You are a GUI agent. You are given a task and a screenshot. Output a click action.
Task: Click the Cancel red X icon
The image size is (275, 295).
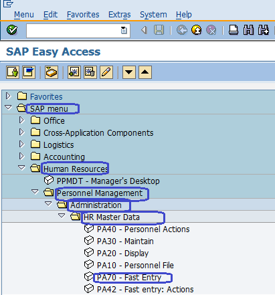coord(211,30)
